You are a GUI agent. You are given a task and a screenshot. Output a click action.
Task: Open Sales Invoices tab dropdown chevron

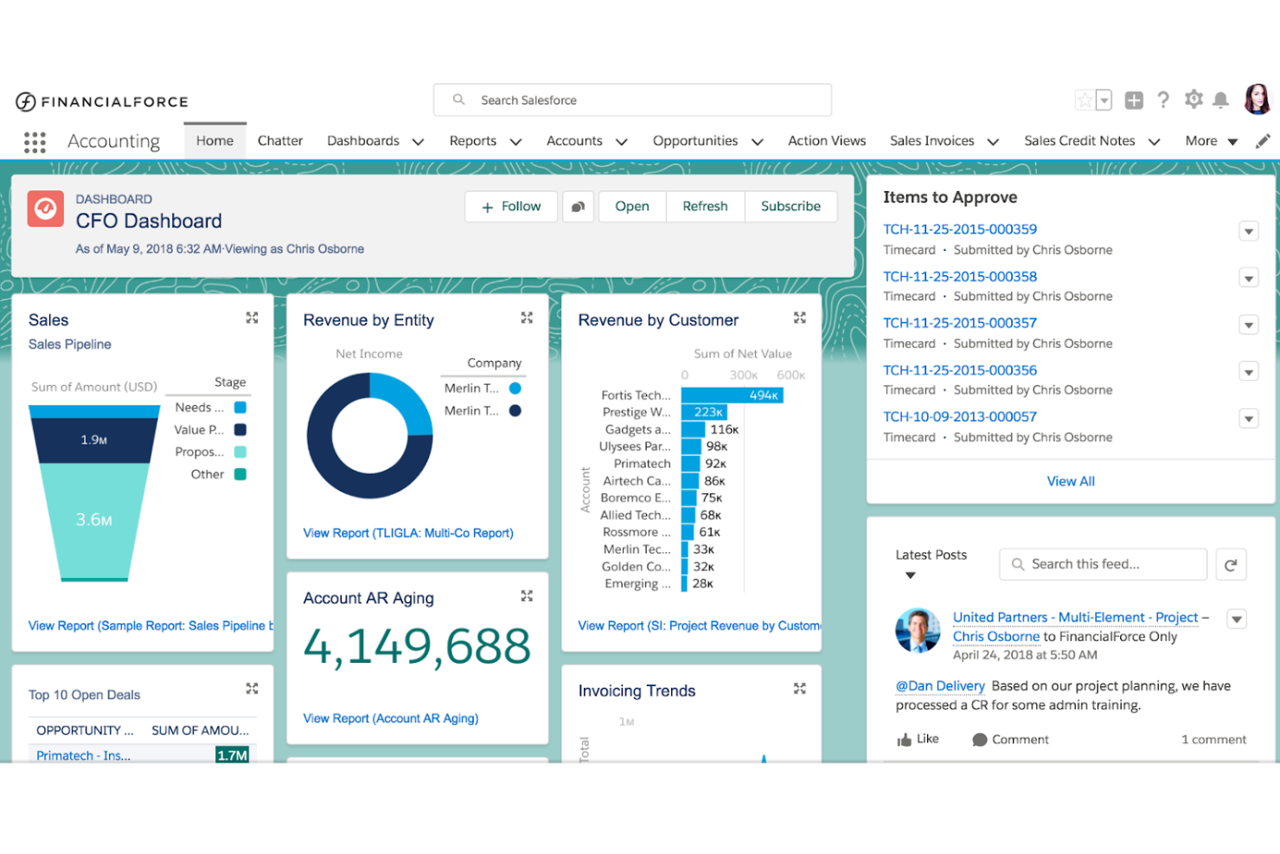[x=993, y=142]
